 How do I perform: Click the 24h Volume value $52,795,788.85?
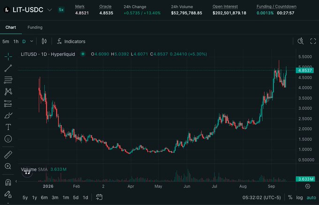tap(187, 13)
